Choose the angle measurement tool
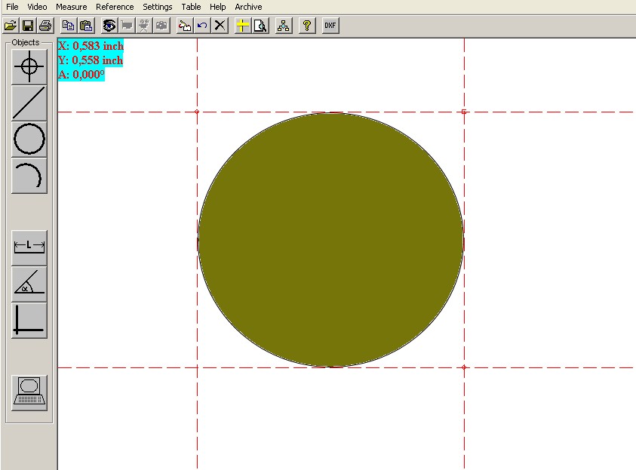Viewport: 636px width, 470px height. point(29,284)
